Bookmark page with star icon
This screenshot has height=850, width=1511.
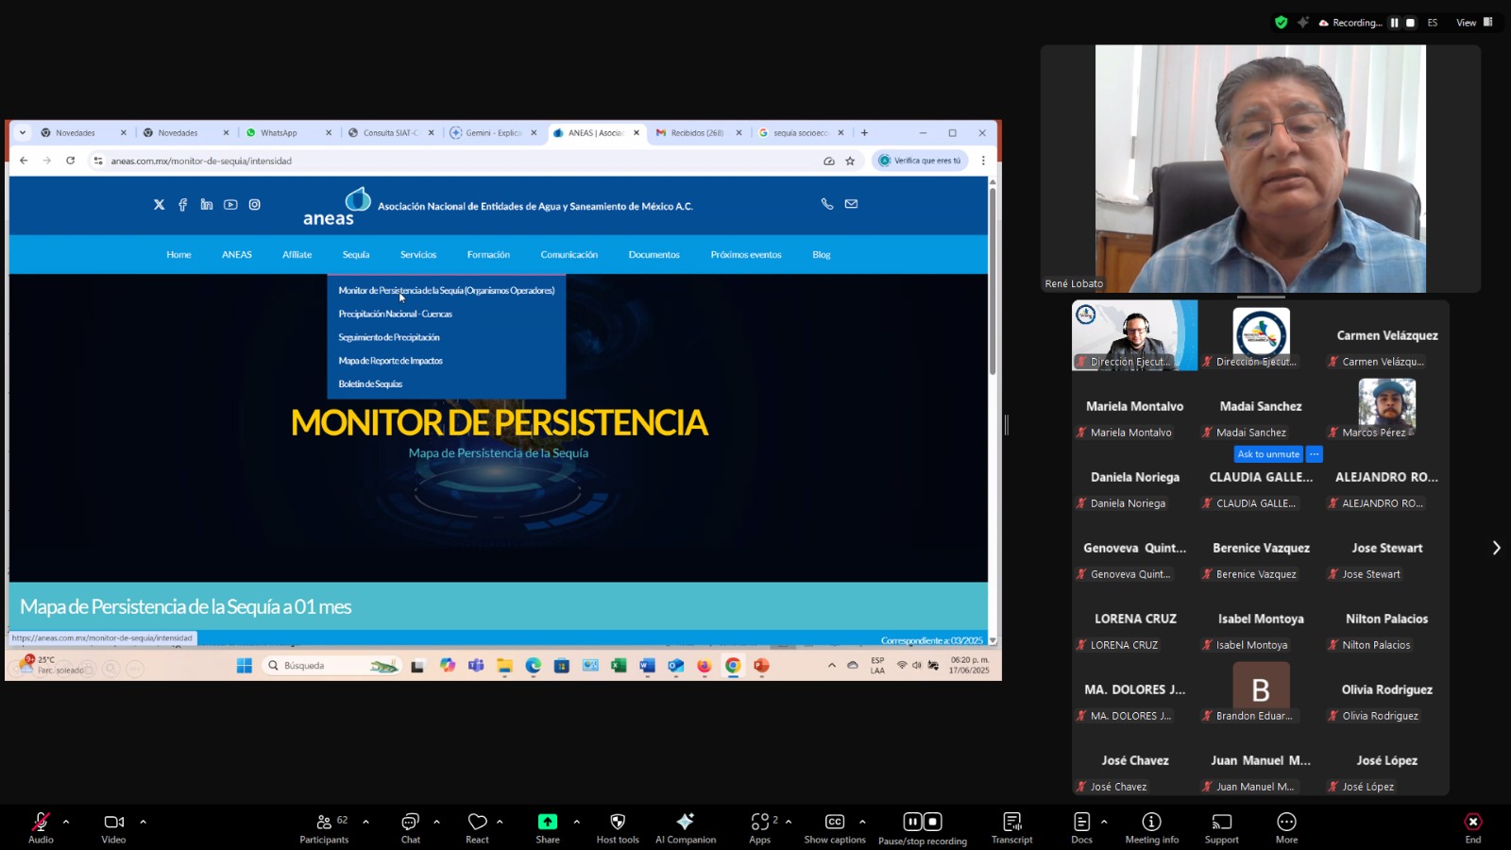pyautogui.click(x=850, y=161)
